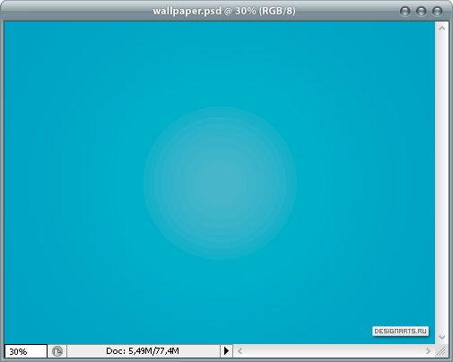Screen dimensions: 453x362
Task: Click the status bar preview icon
Action: click(57, 351)
